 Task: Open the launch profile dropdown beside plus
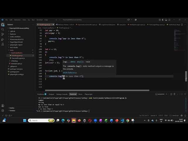(x=168, y=94)
